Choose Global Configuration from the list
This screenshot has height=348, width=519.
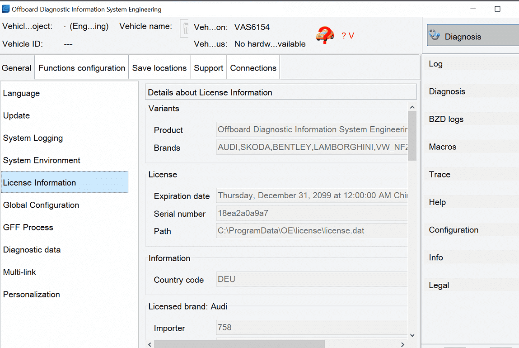(x=41, y=205)
